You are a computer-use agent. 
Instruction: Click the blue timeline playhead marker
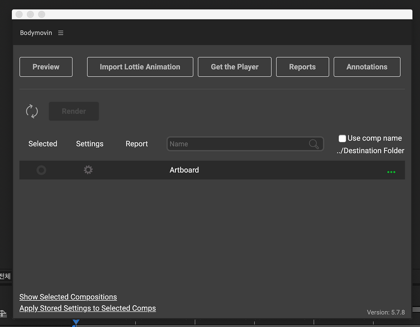(x=76, y=322)
